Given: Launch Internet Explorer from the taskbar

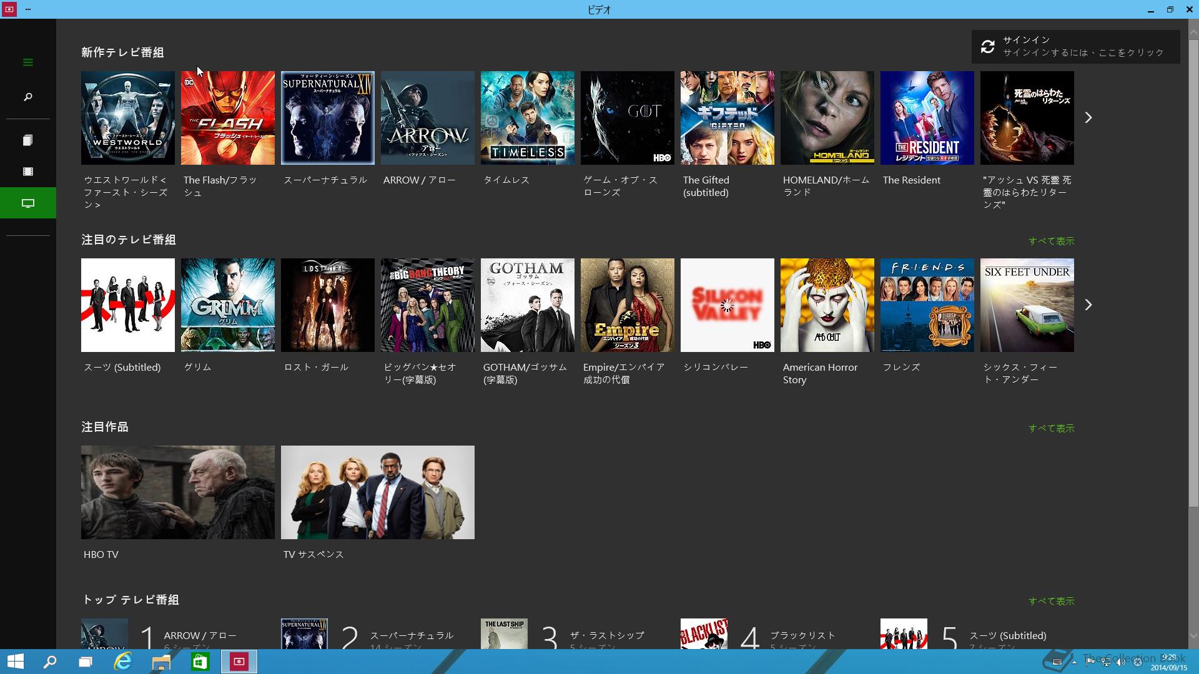Looking at the screenshot, I should tap(123, 662).
